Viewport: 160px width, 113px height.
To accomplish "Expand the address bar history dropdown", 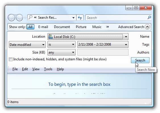I will coord(73,18).
